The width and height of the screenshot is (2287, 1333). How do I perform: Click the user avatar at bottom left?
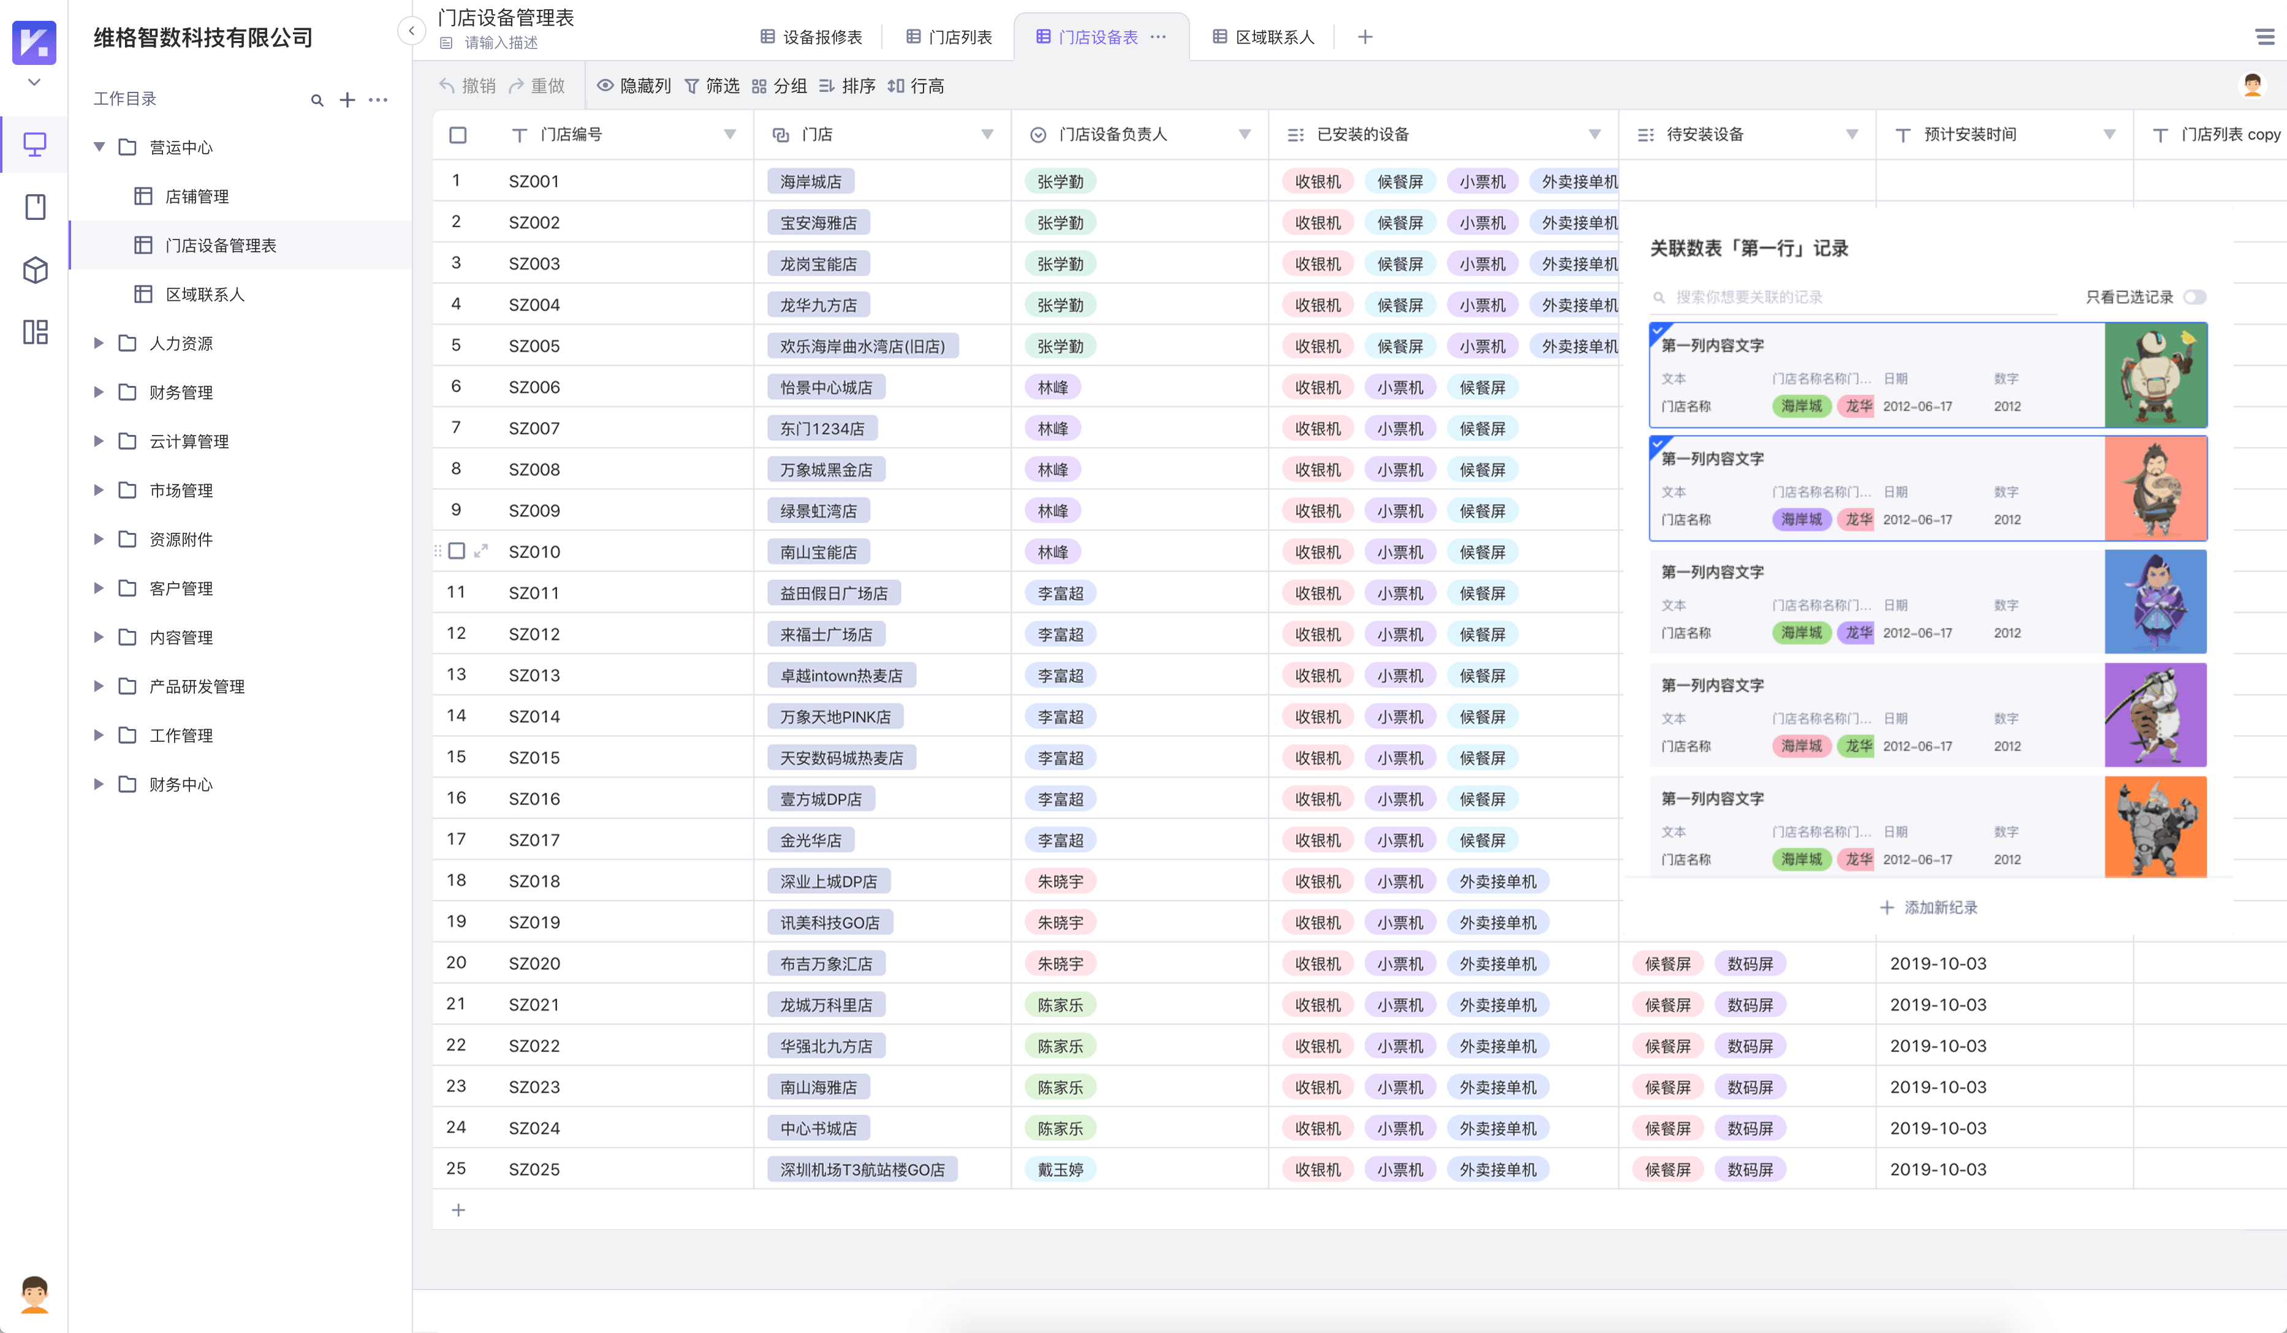coord(34,1294)
